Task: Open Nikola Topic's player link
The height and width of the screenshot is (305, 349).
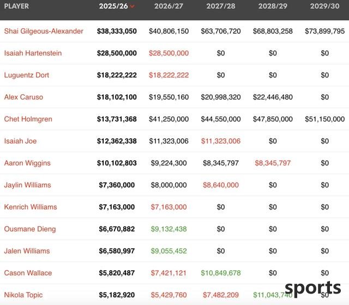Action: coord(23,295)
